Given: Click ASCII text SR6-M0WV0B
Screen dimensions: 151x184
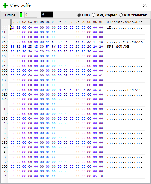Looking at the screenshot, I should click(118, 47).
